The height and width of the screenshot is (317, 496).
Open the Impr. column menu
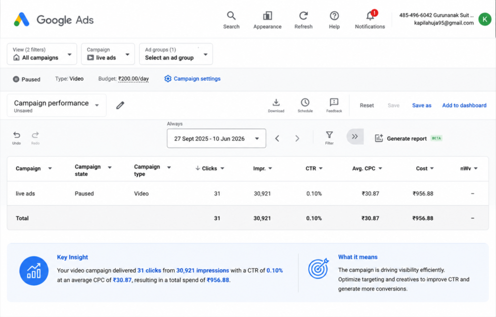coord(270,168)
